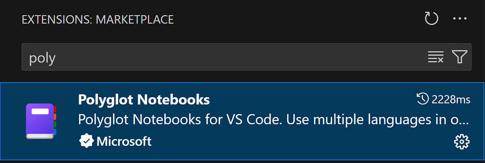This screenshot has width=485, height=163.
Task: Click the Microsoft publisher name
Action: click(124, 141)
